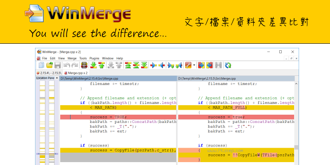The width and height of the screenshot is (330, 165).
Task: Click the Undo arrow icon
Action: coord(67,65)
